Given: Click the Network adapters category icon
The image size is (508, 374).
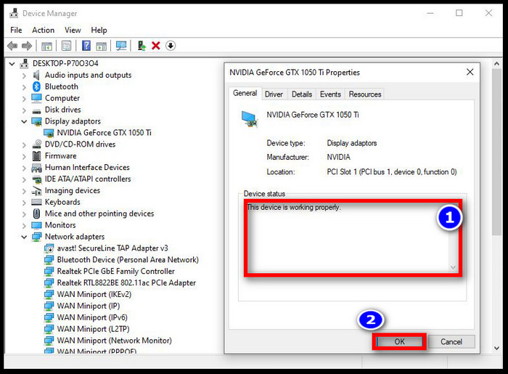Looking at the screenshot, I should pyautogui.click(x=36, y=237).
